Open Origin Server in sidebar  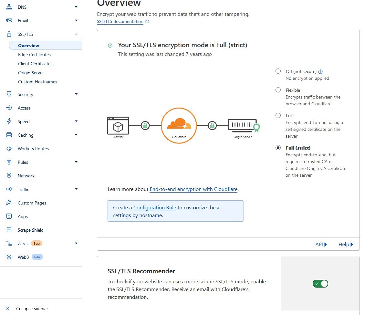click(x=31, y=73)
